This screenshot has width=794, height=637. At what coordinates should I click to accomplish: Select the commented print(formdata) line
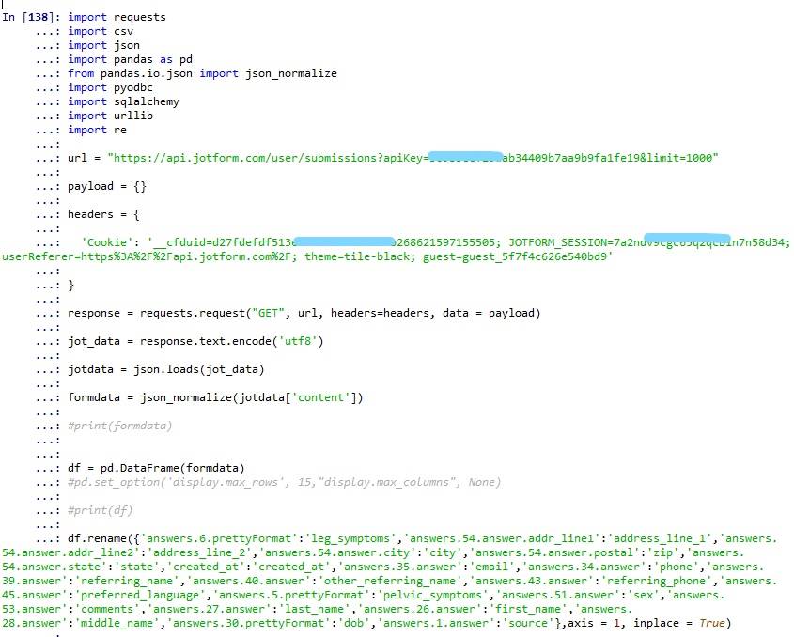(x=117, y=426)
